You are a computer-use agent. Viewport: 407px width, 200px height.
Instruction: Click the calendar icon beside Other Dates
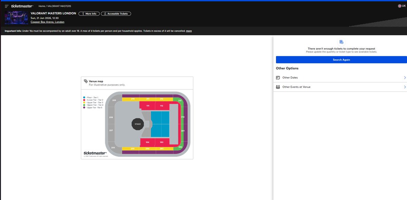click(278, 78)
